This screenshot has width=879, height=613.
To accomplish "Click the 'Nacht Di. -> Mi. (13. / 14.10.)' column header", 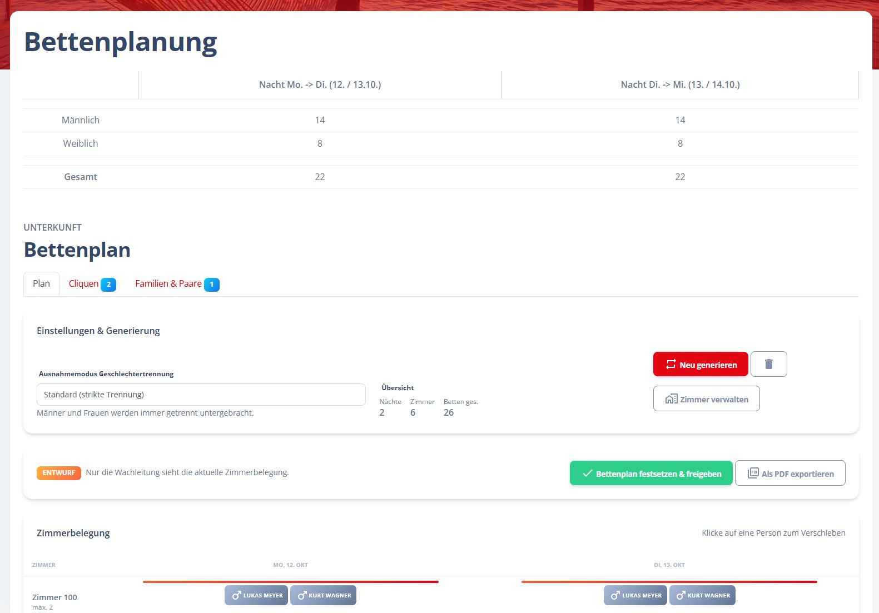I will coord(680,84).
